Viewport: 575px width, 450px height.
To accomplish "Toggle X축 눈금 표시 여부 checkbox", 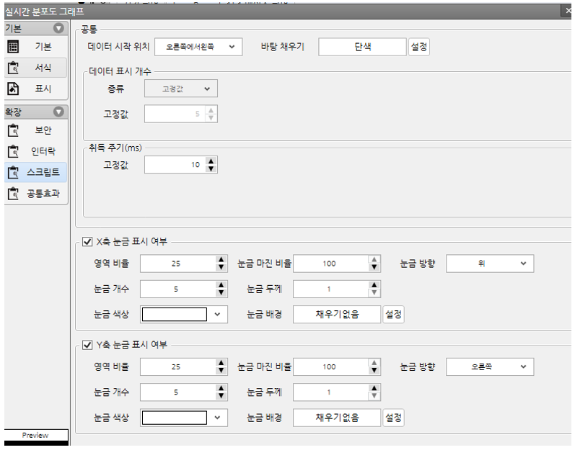I will coord(87,241).
